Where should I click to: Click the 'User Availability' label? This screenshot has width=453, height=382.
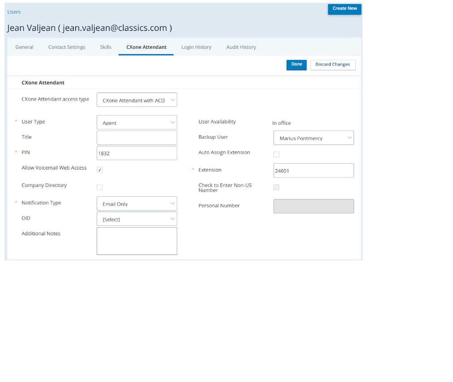(217, 122)
